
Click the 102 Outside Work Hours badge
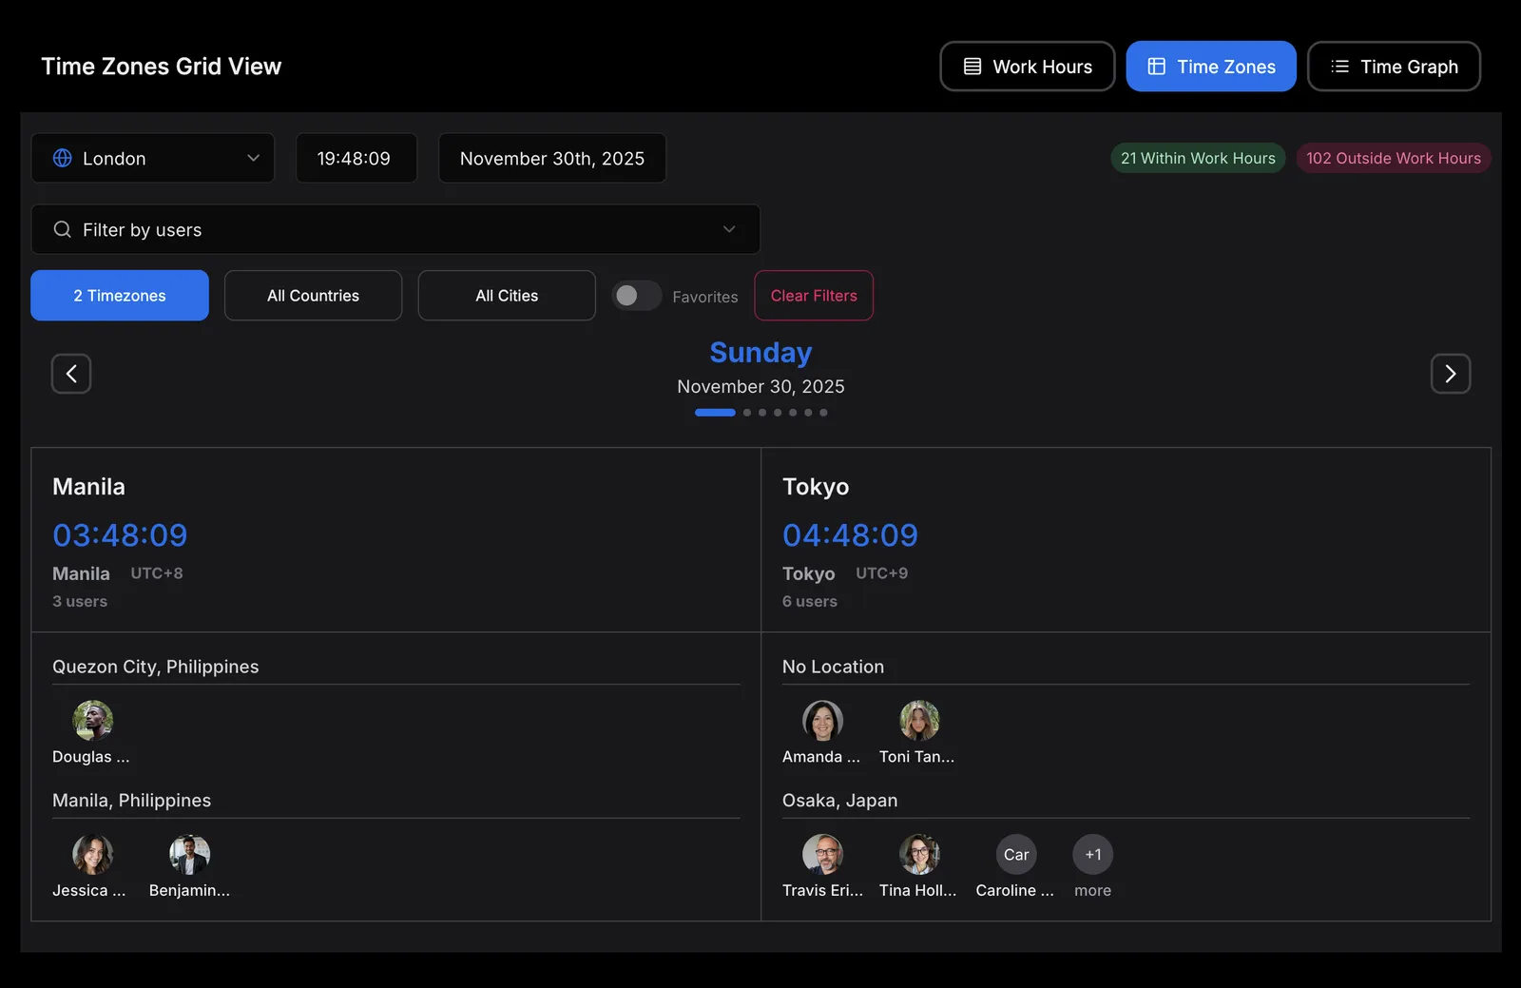1394,158
